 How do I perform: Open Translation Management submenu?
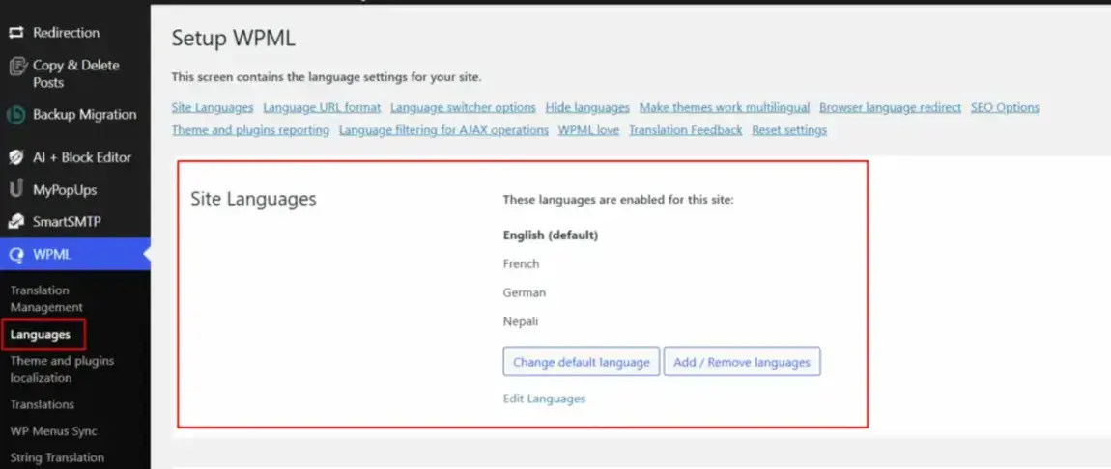46,298
